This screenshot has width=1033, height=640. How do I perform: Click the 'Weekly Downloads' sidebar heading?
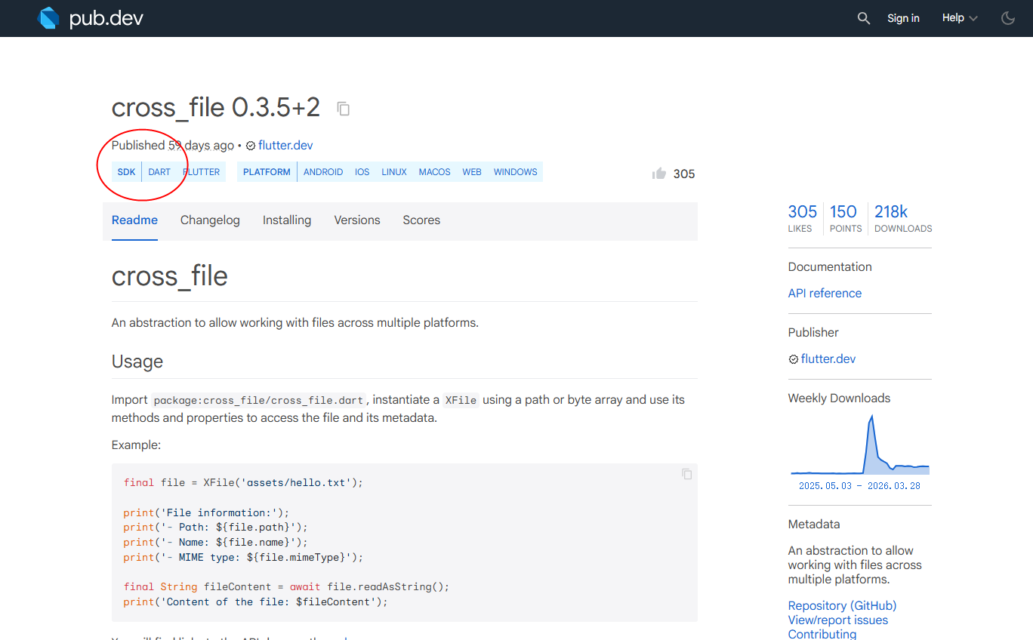(x=839, y=398)
